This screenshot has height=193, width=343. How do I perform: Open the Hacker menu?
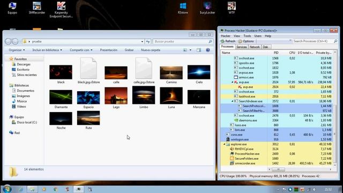pos(226,36)
